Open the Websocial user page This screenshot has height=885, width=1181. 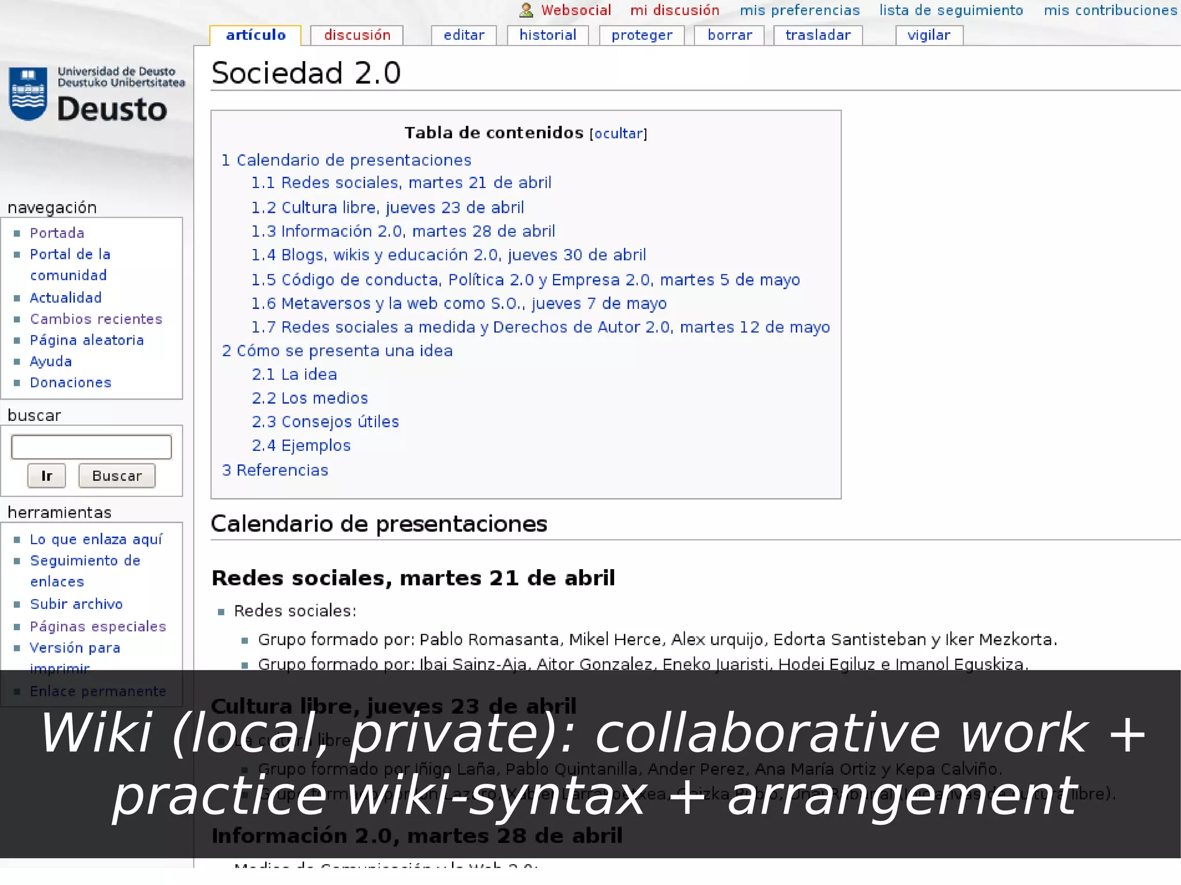click(576, 10)
